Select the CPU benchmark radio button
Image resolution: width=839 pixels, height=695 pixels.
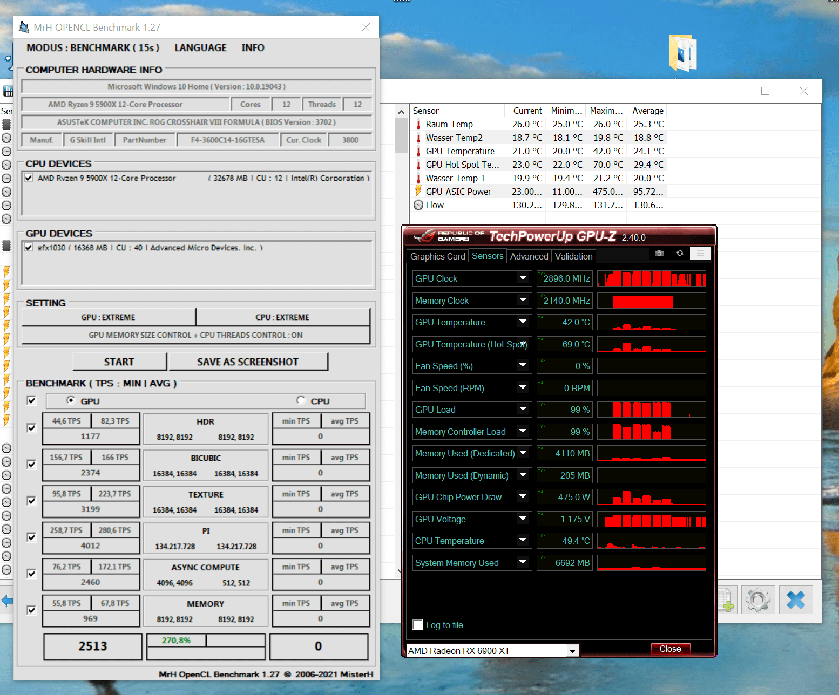click(x=301, y=400)
